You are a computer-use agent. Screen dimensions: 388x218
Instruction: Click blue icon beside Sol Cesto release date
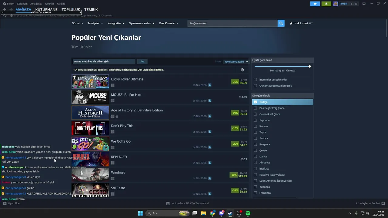coord(209,194)
